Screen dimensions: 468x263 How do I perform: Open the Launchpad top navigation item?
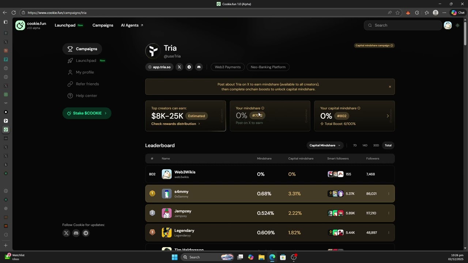(65, 25)
